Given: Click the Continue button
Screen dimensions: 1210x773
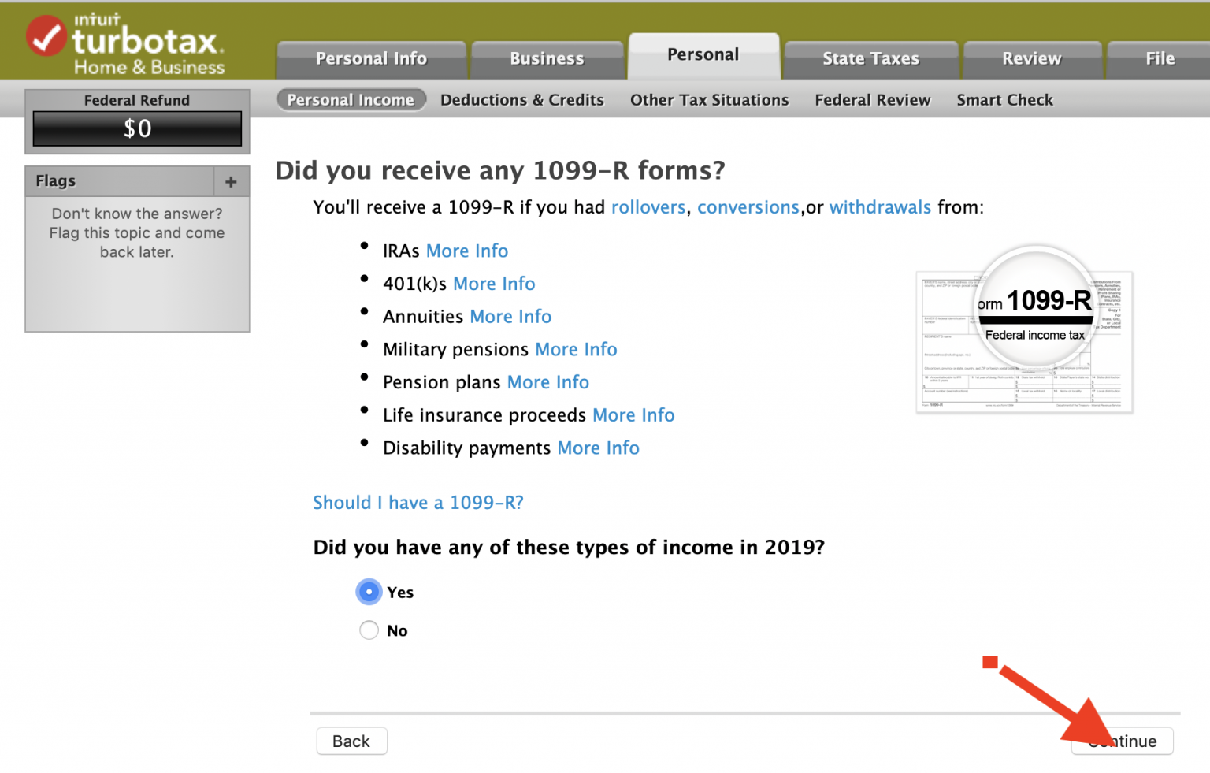Looking at the screenshot, I should click(1122, 741).
